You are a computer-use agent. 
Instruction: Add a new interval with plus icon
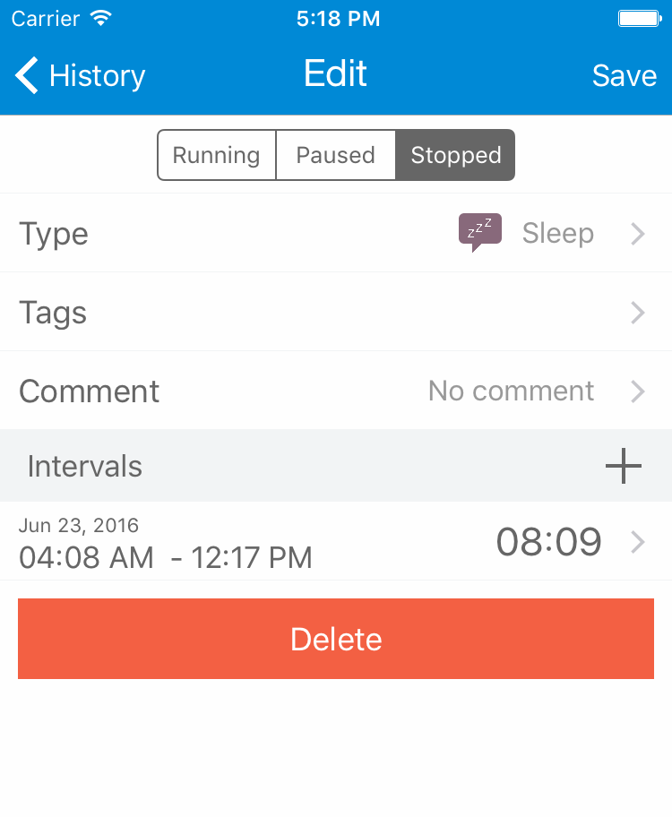pos(624,466)
